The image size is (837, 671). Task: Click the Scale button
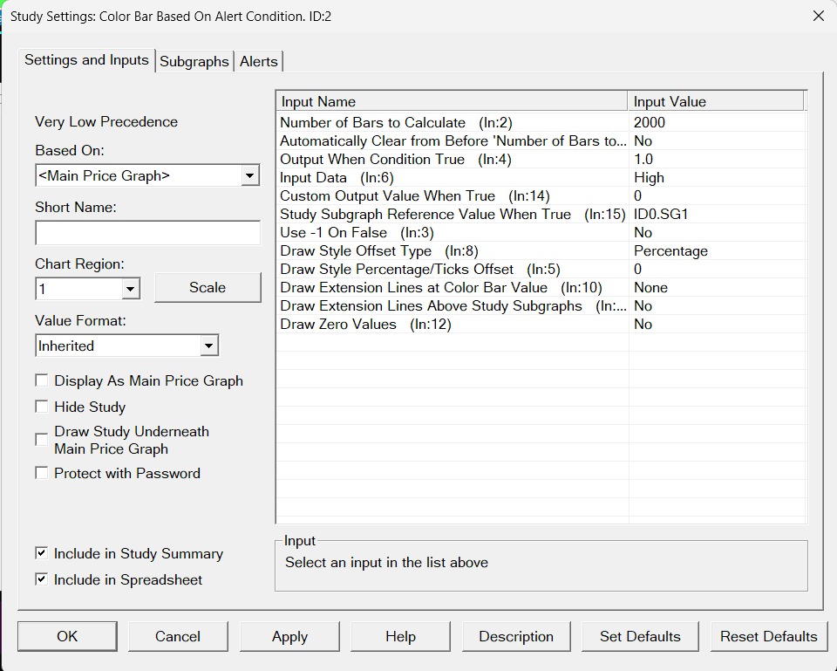coord(208,288)
